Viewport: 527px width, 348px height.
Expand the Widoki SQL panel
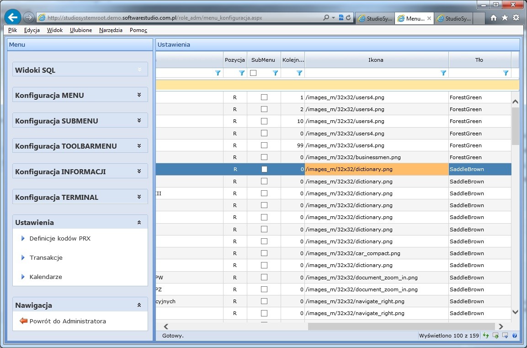click(x=139, y=70)
